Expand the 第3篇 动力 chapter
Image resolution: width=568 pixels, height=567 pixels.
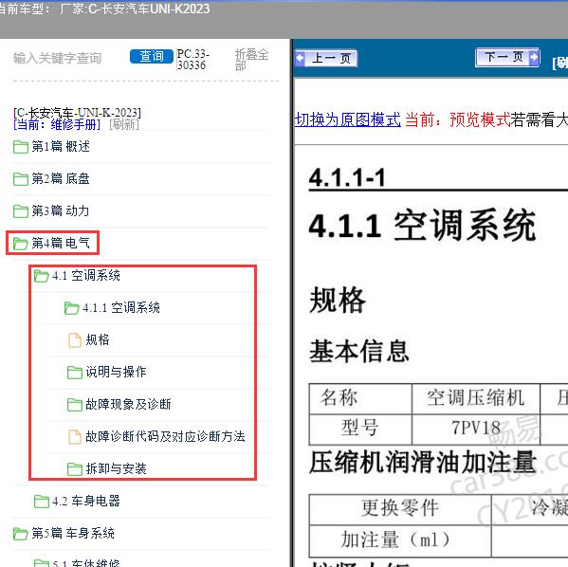[x=60, y=210]
